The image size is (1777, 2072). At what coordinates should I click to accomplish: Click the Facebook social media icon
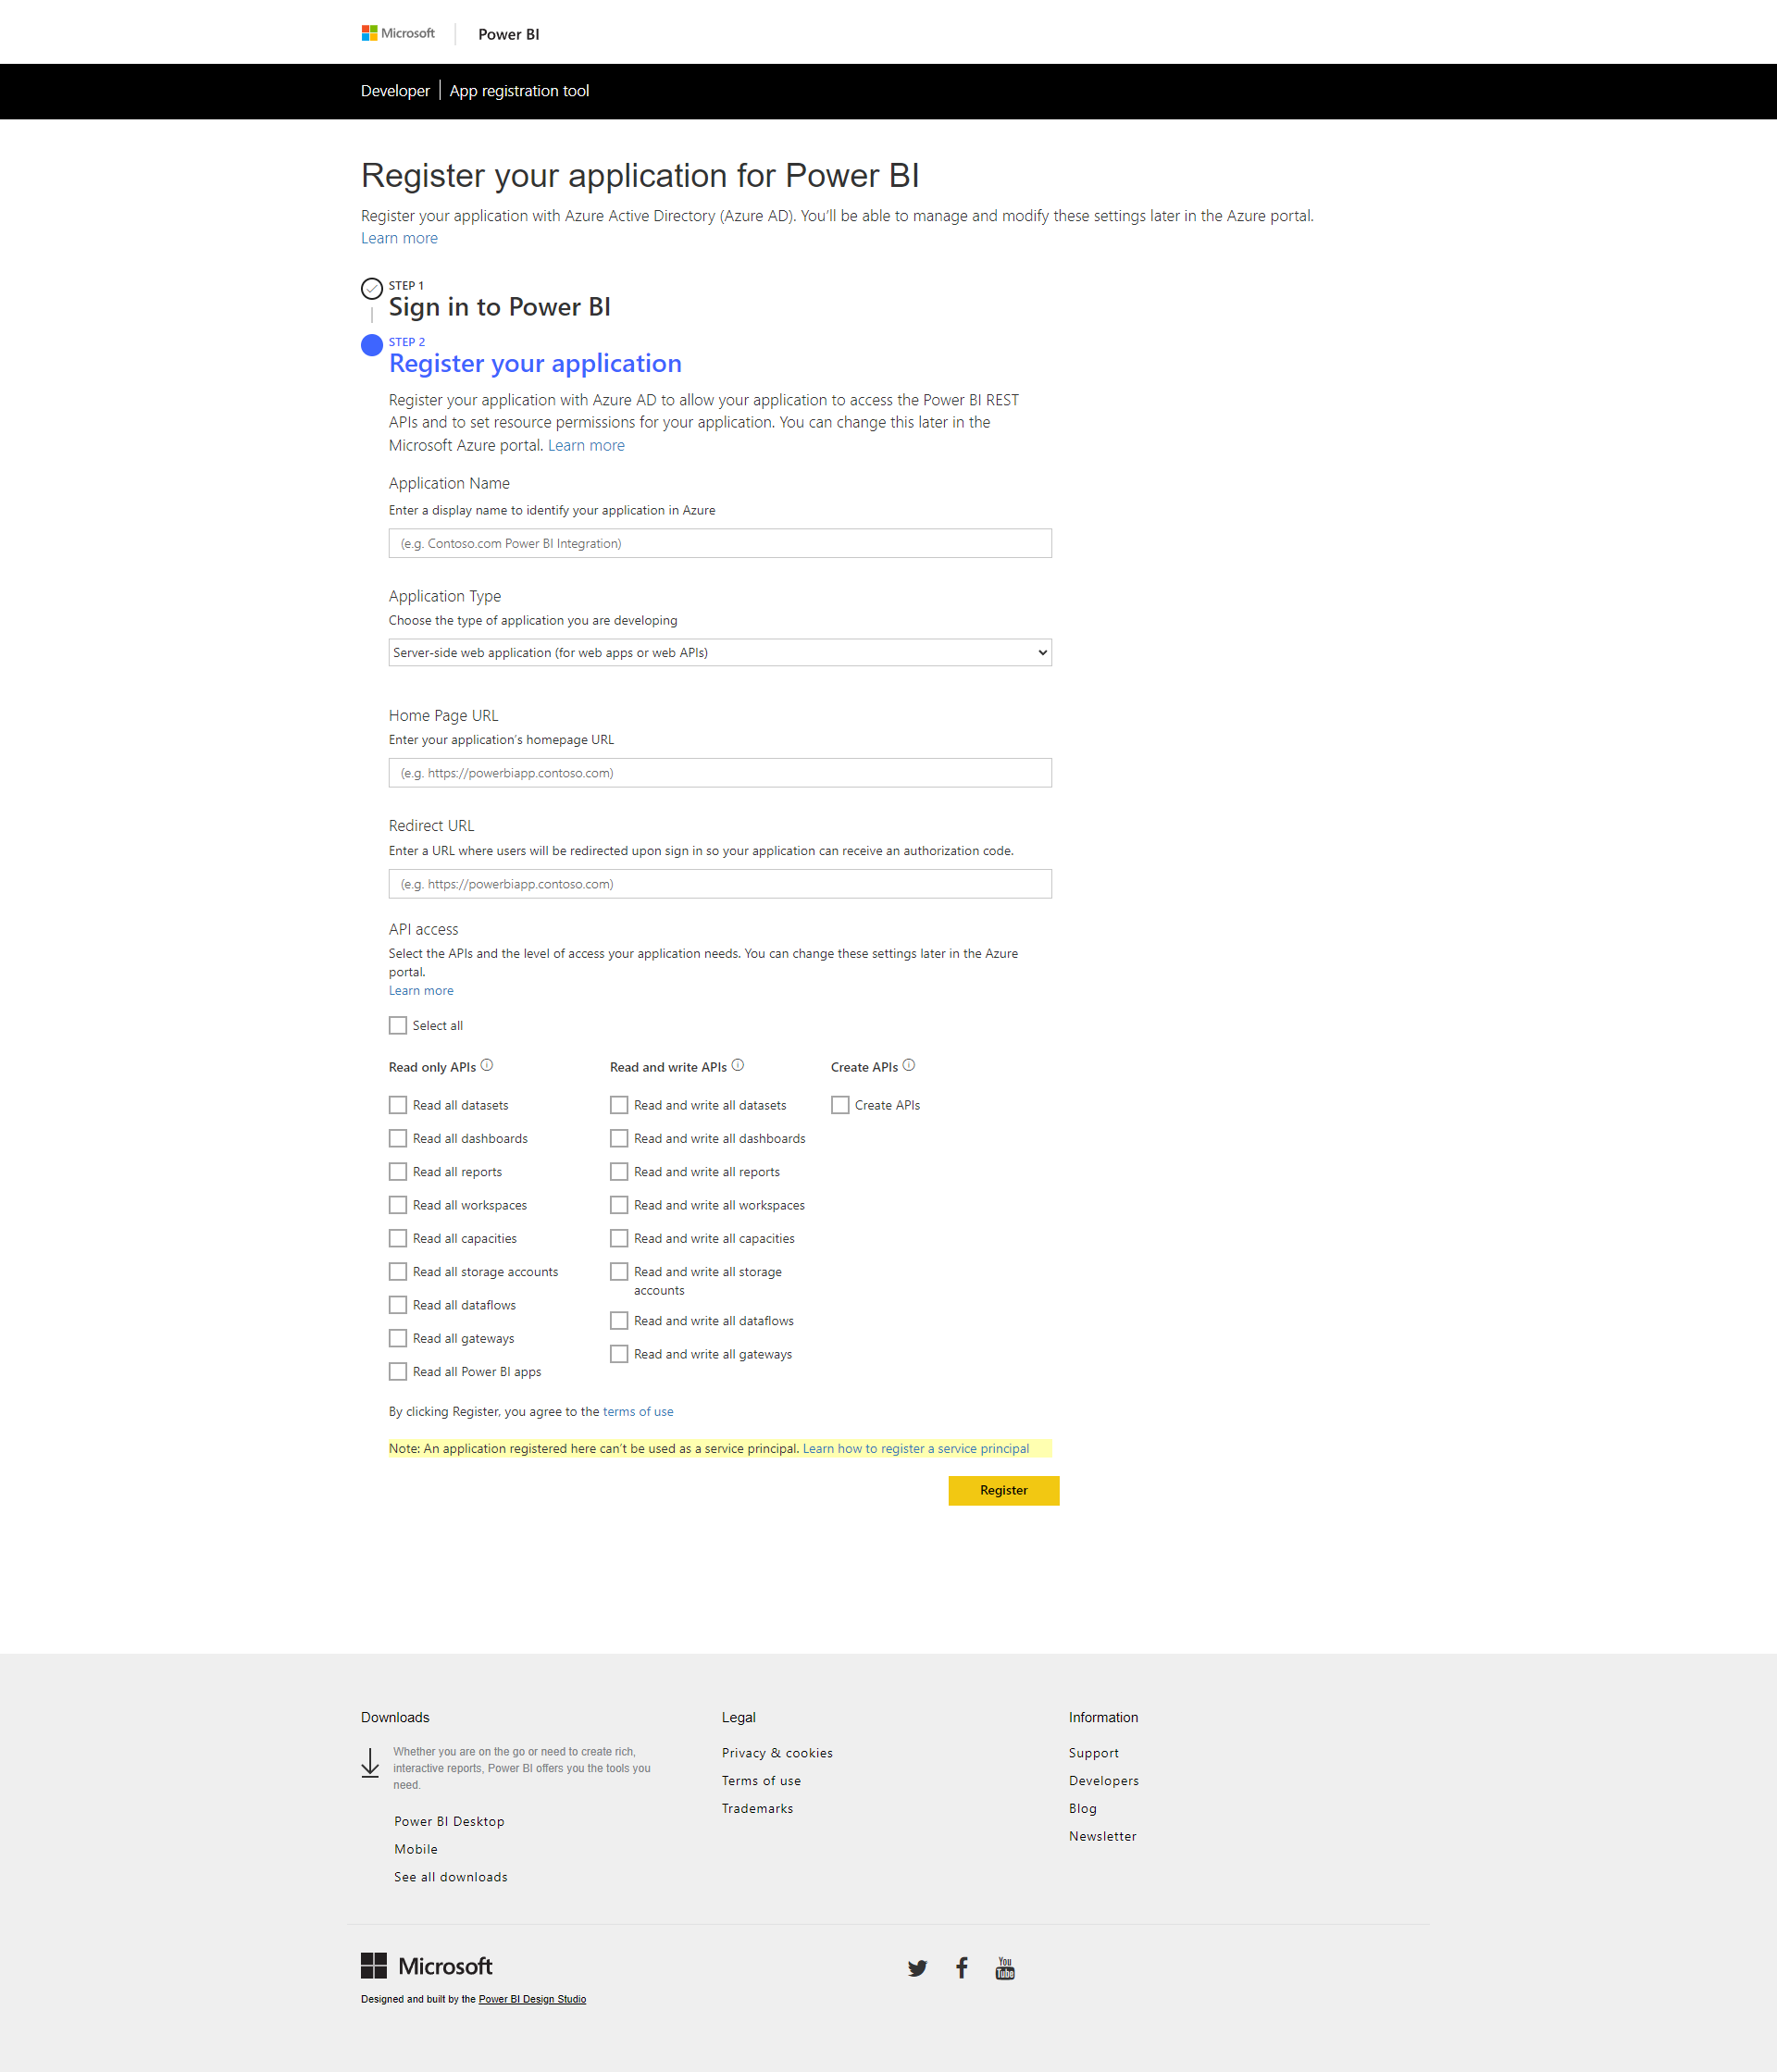pos(963,1968)
